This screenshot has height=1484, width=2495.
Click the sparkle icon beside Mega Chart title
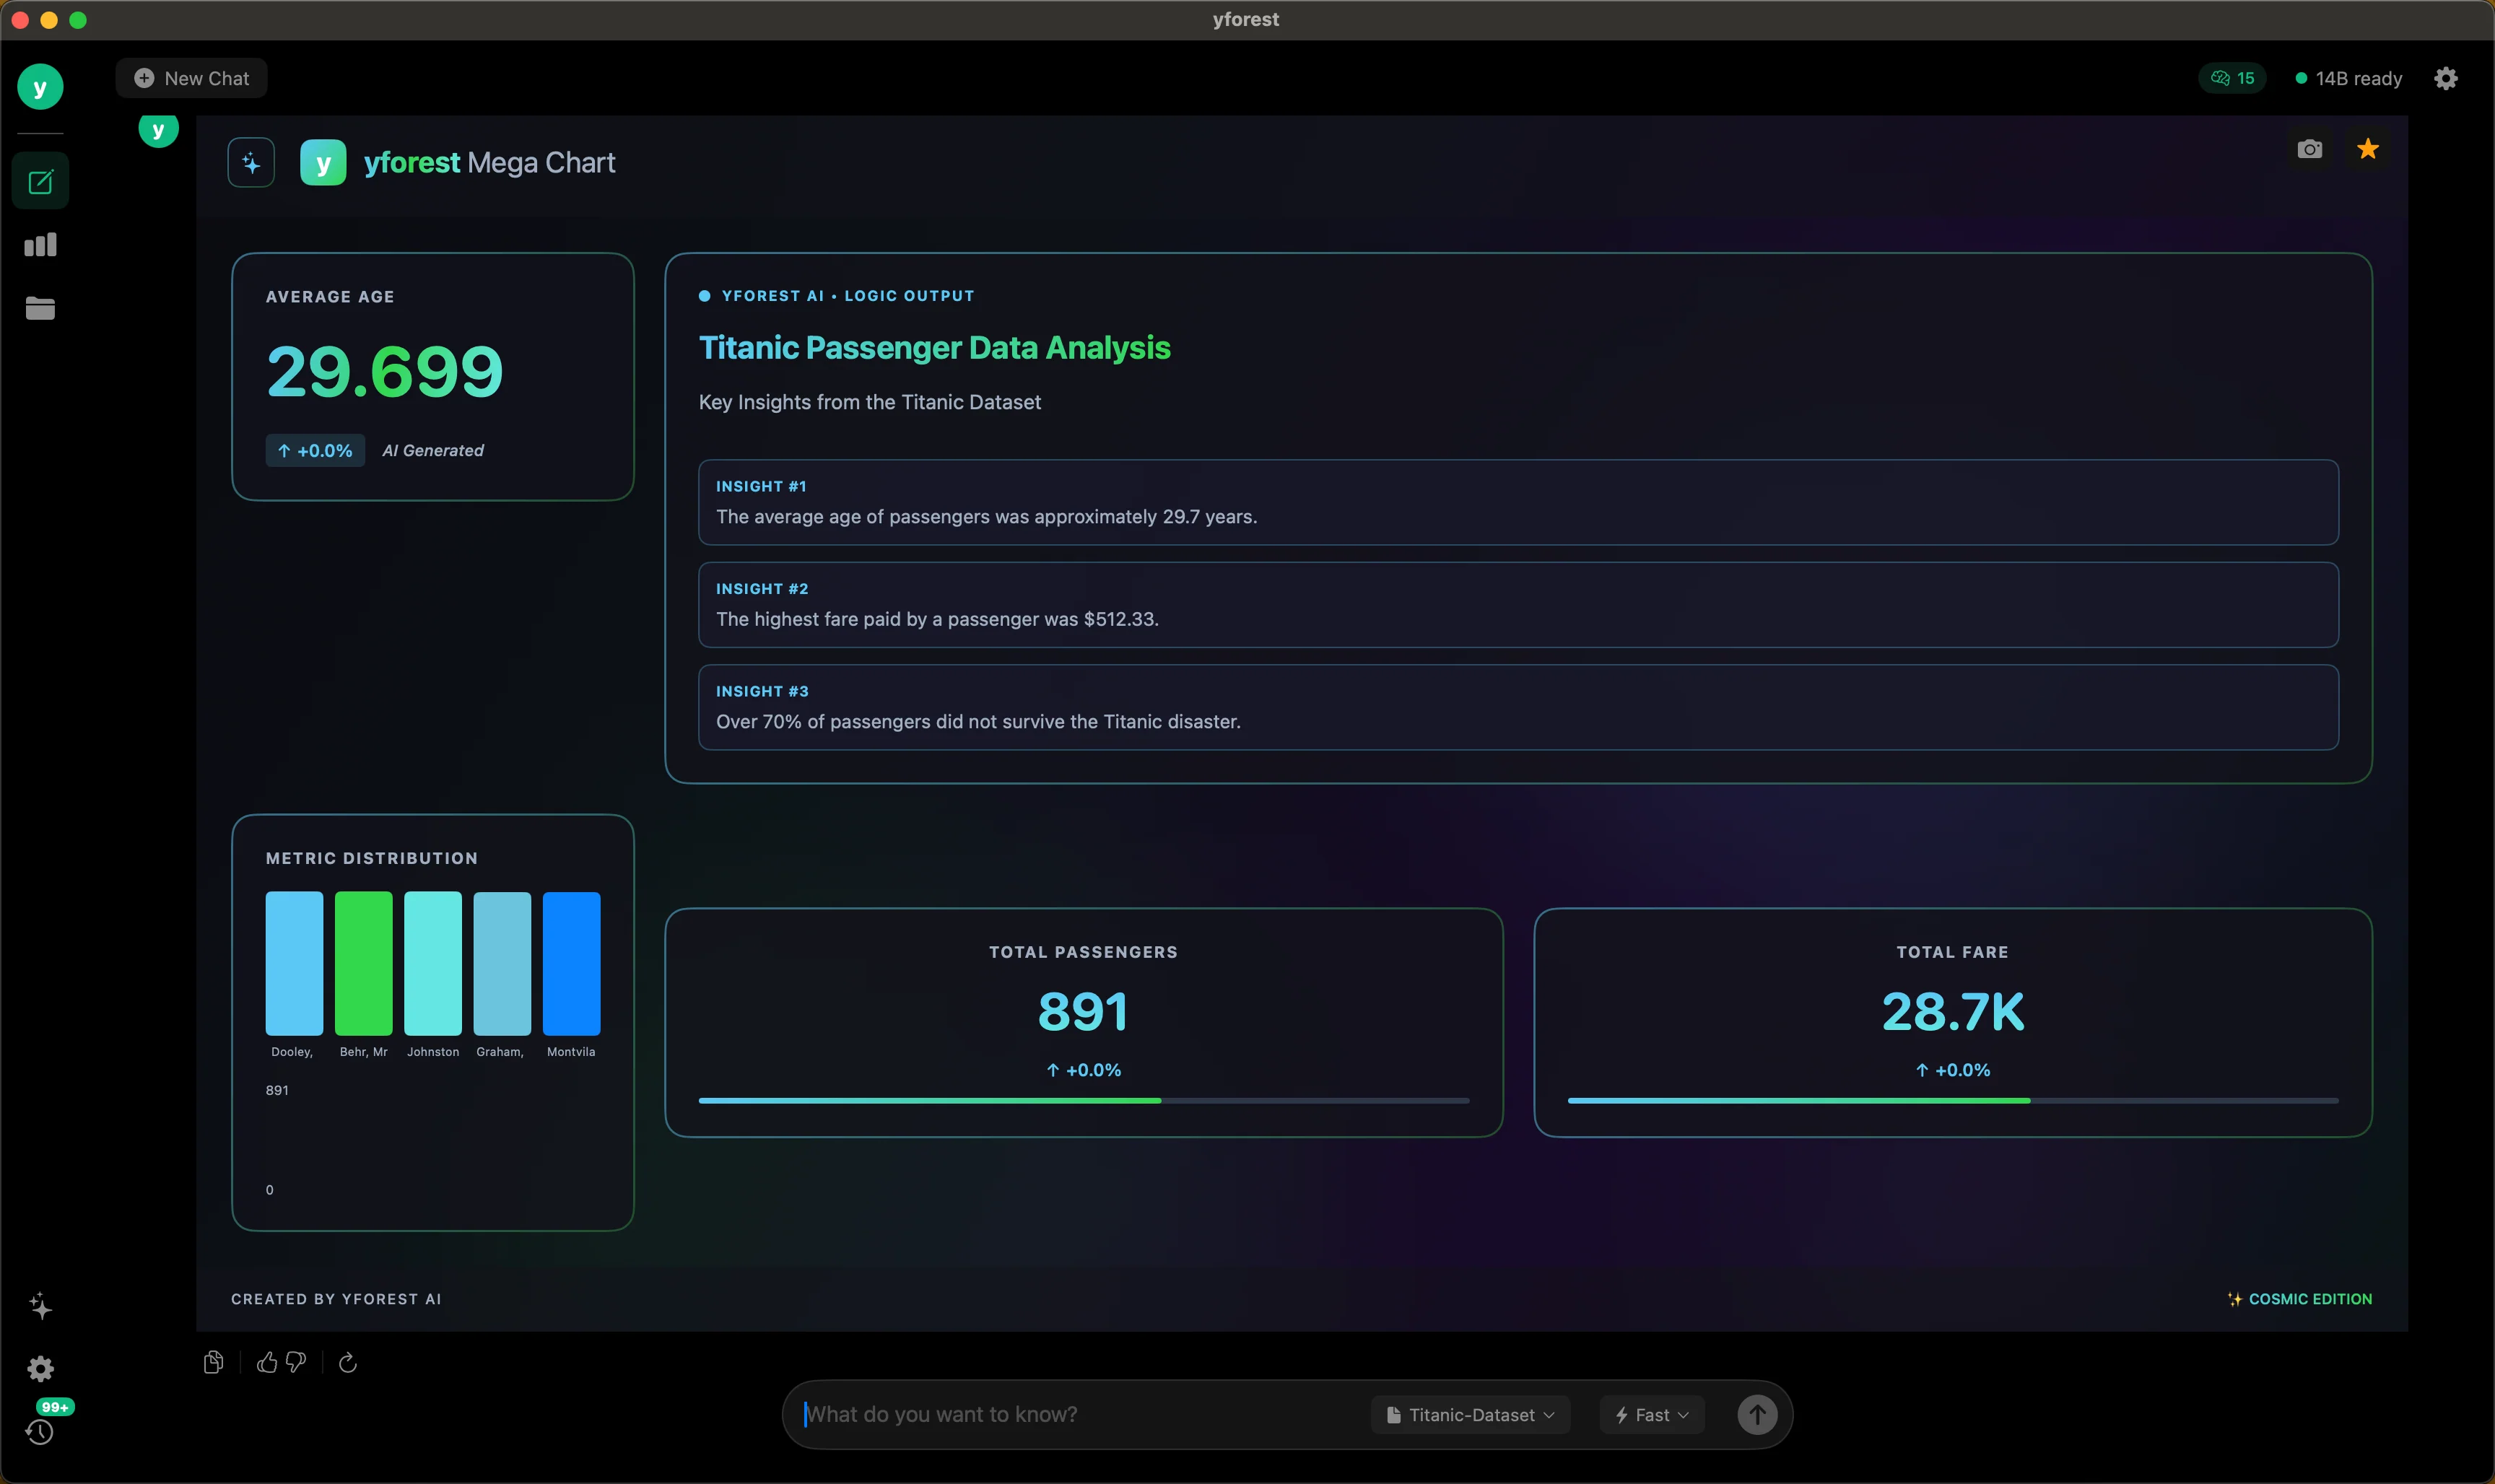point(251,162)
